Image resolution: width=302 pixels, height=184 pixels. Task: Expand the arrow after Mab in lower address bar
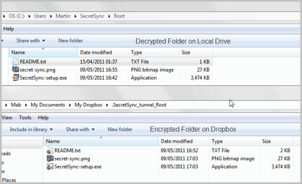point(26,105)
